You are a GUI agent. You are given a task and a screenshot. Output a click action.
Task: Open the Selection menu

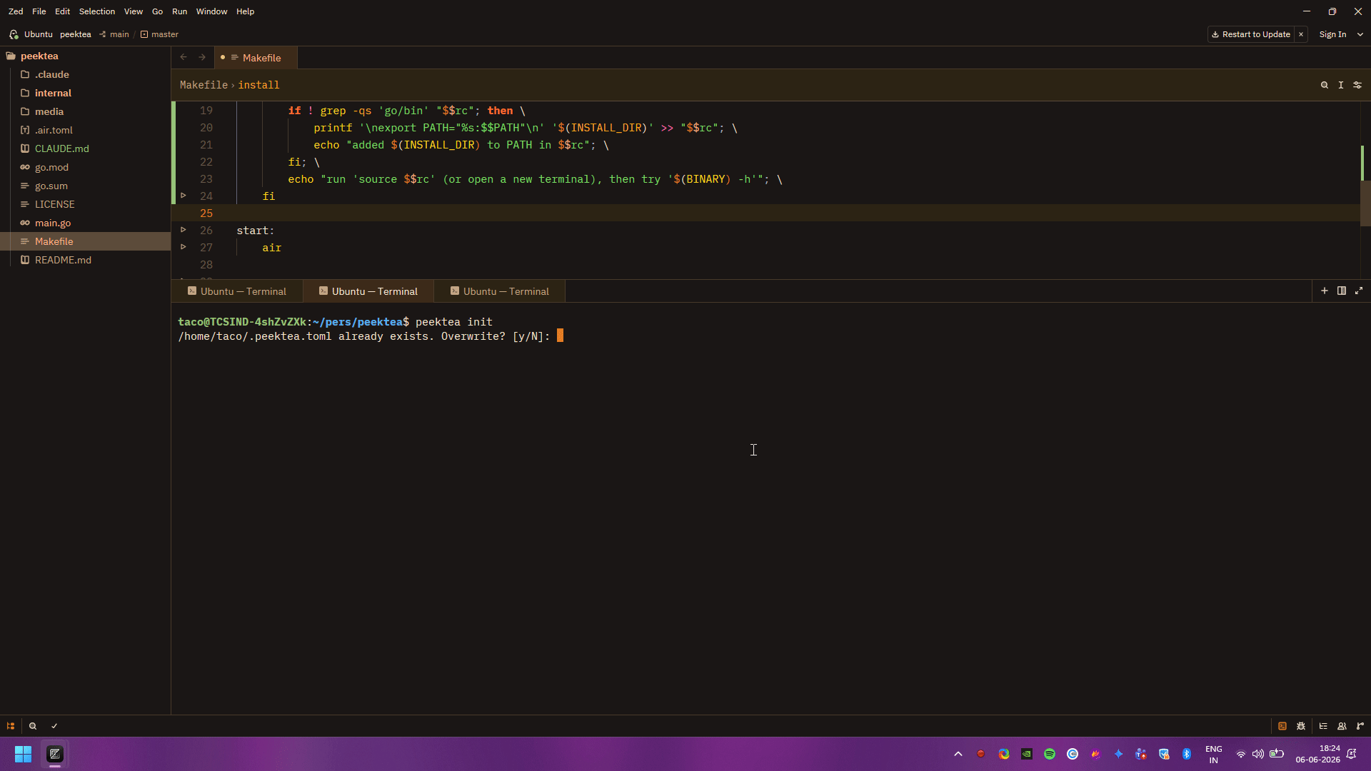click(97, 11)
